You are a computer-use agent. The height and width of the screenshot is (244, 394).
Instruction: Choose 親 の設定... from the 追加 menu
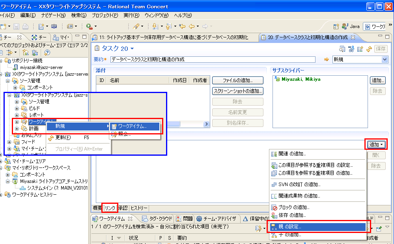pyautogui.click(x=318, y=227)
